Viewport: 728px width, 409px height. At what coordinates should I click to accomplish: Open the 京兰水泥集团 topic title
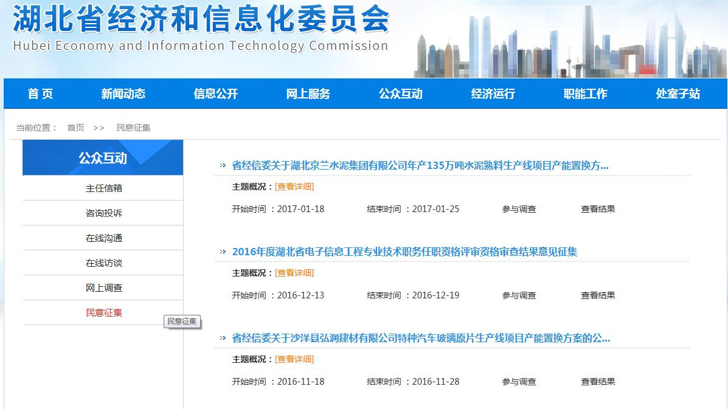420,165
